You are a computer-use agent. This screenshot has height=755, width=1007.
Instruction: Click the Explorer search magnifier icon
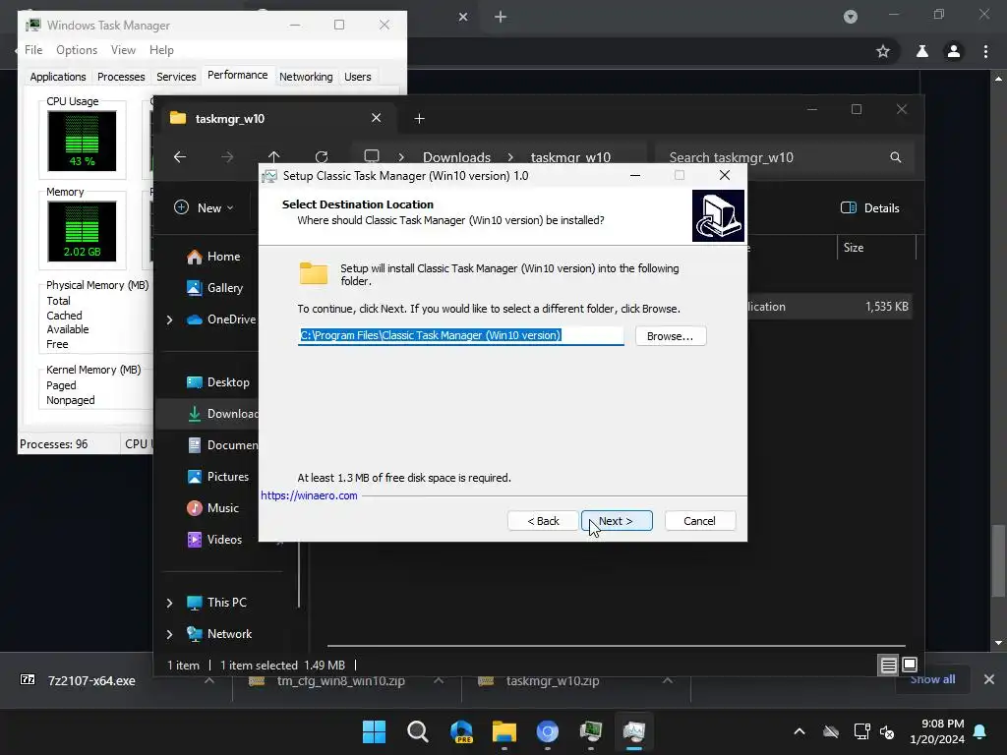(895, 157)
